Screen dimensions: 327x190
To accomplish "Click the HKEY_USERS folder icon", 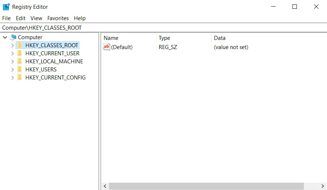I will click(x=19, y=69).
